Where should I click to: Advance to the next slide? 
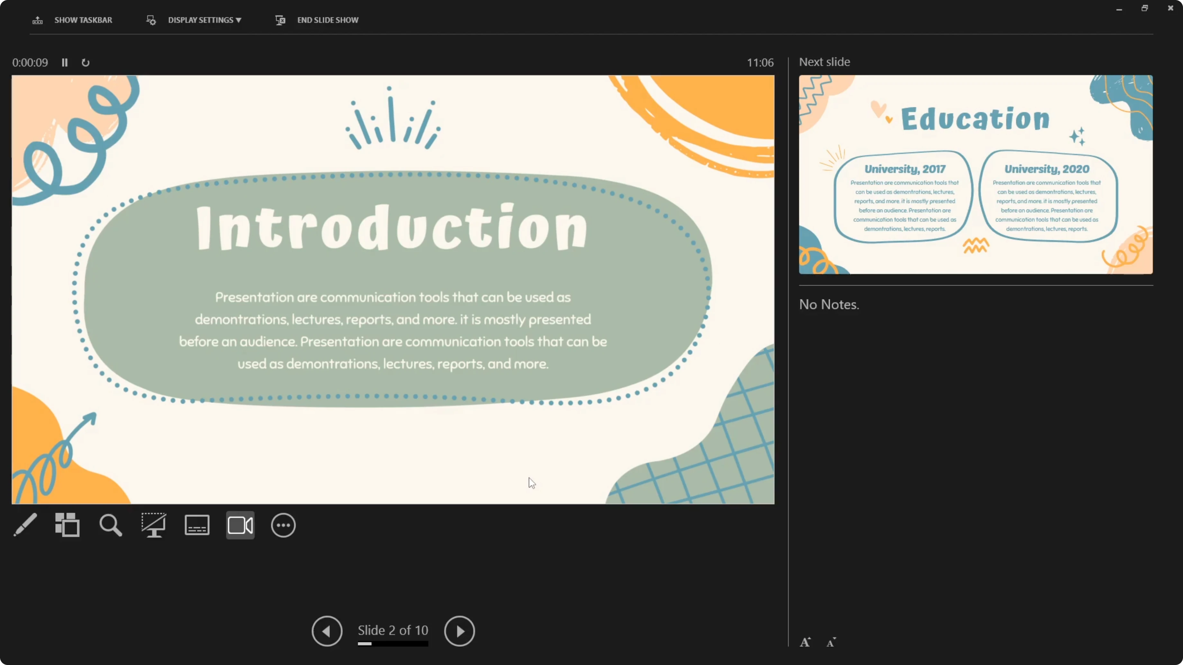(x=459, y=631)
